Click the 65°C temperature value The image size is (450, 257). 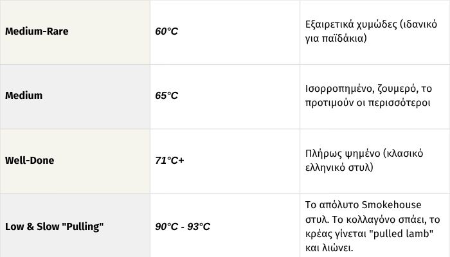tap(166, 96)
